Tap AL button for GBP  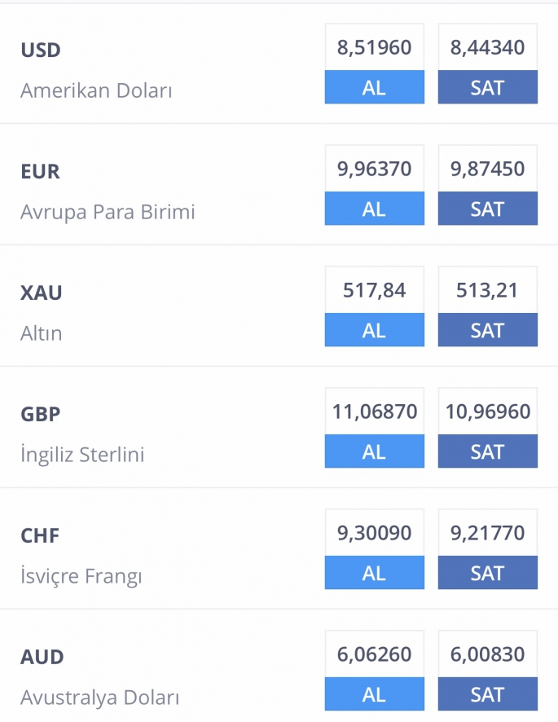pyautogui.click(x=374, y=451)
